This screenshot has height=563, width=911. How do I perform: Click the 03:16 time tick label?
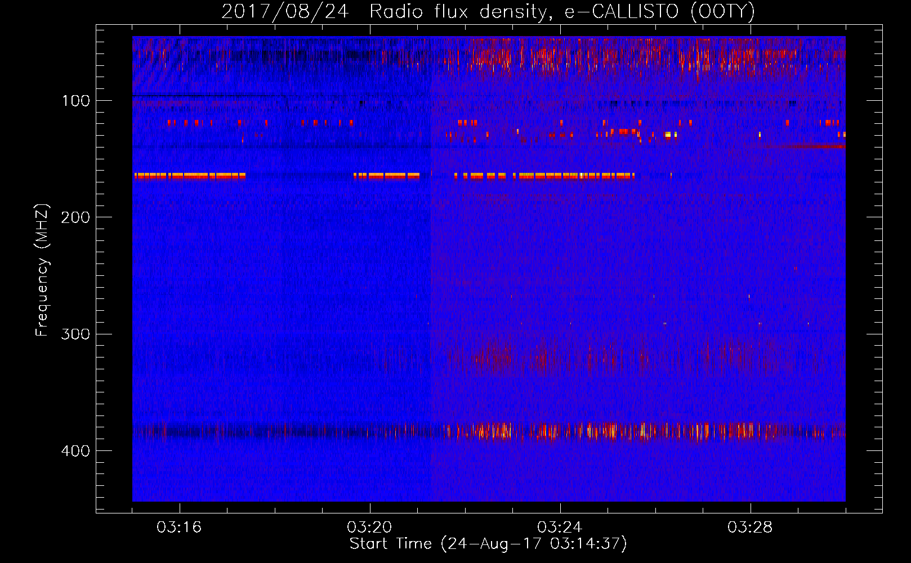click(179, 527)
